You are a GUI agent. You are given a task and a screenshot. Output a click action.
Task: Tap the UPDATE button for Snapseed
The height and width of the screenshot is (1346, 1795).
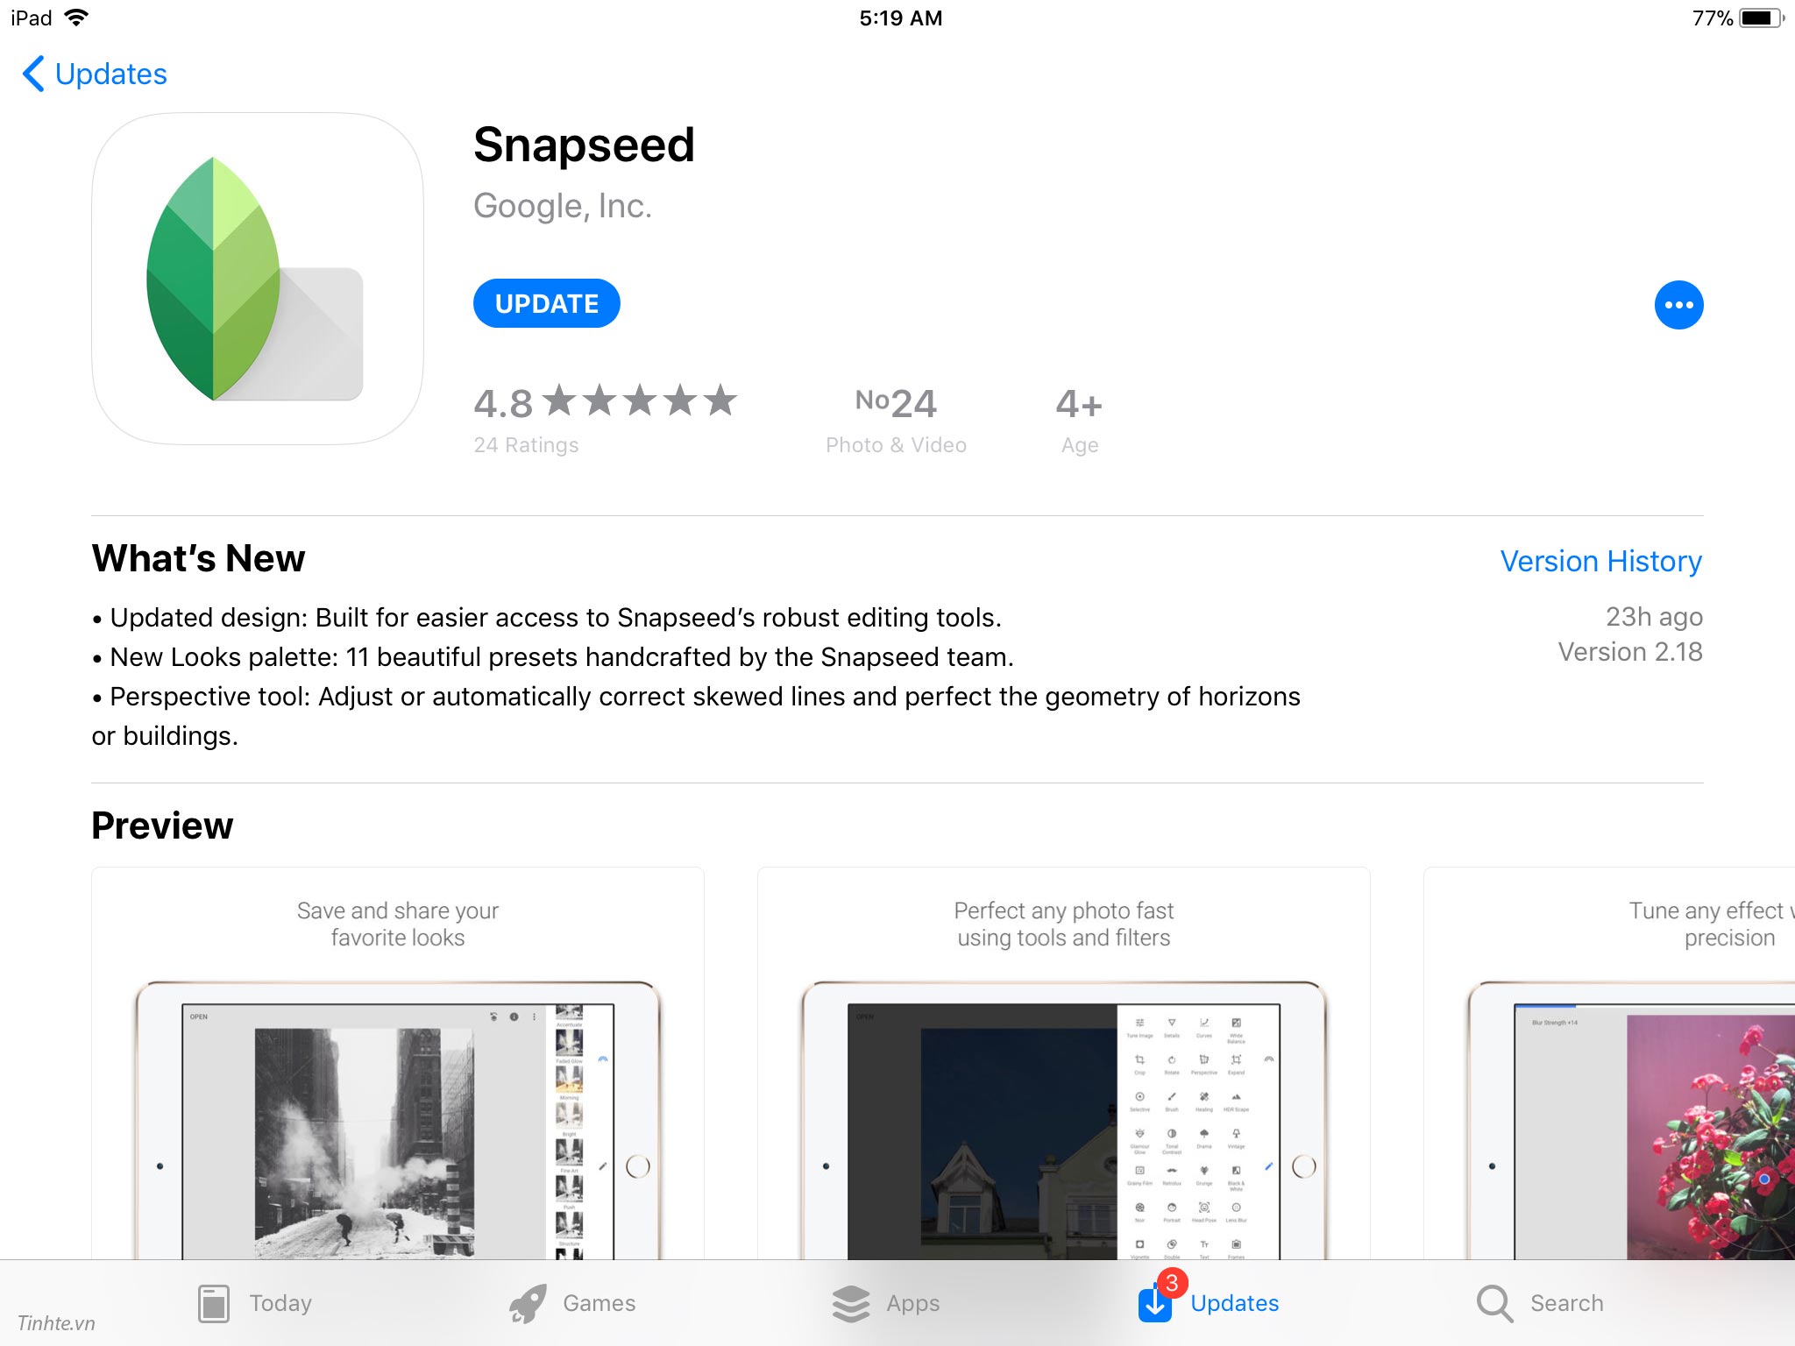click(545, 302)
